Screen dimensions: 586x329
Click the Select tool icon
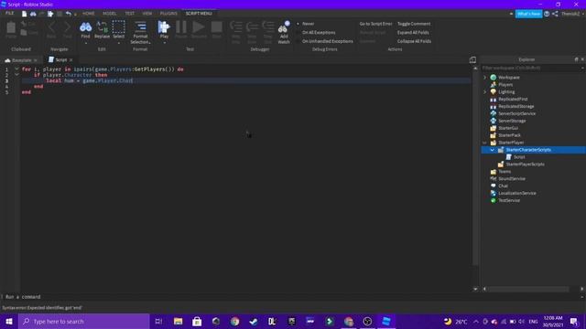pyautogui.click(x=118, y=27)
